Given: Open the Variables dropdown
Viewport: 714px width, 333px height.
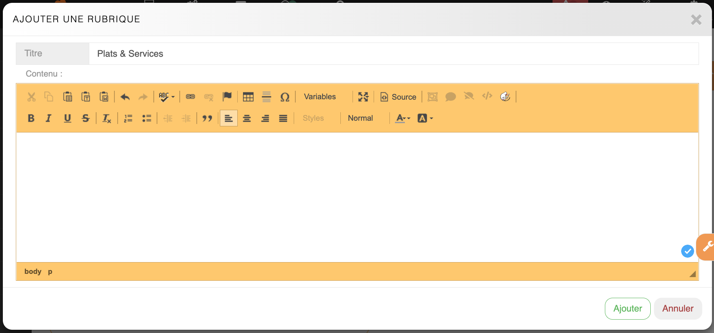Looking at the screenshot, I should [320, 97].
